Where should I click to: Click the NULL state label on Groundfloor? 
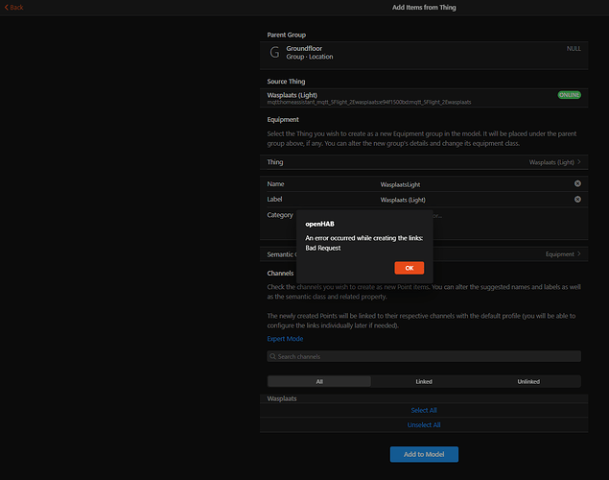(x=574, y=48)
